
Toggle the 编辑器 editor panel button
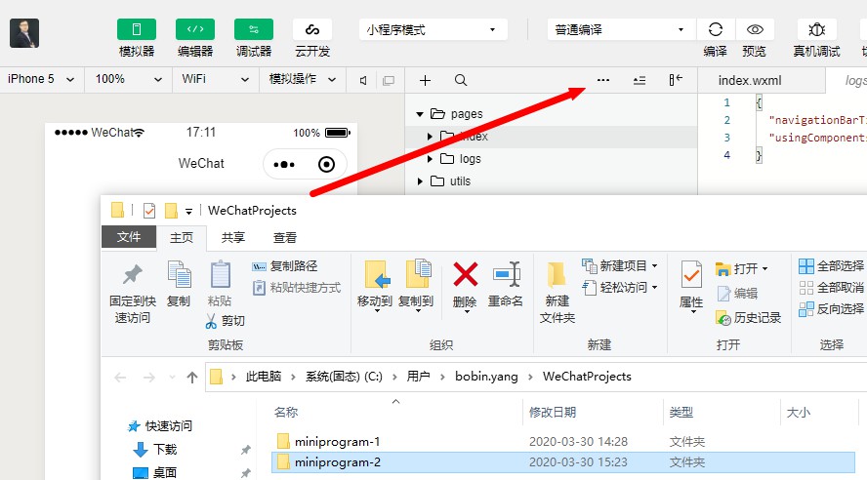click(194, 30)
